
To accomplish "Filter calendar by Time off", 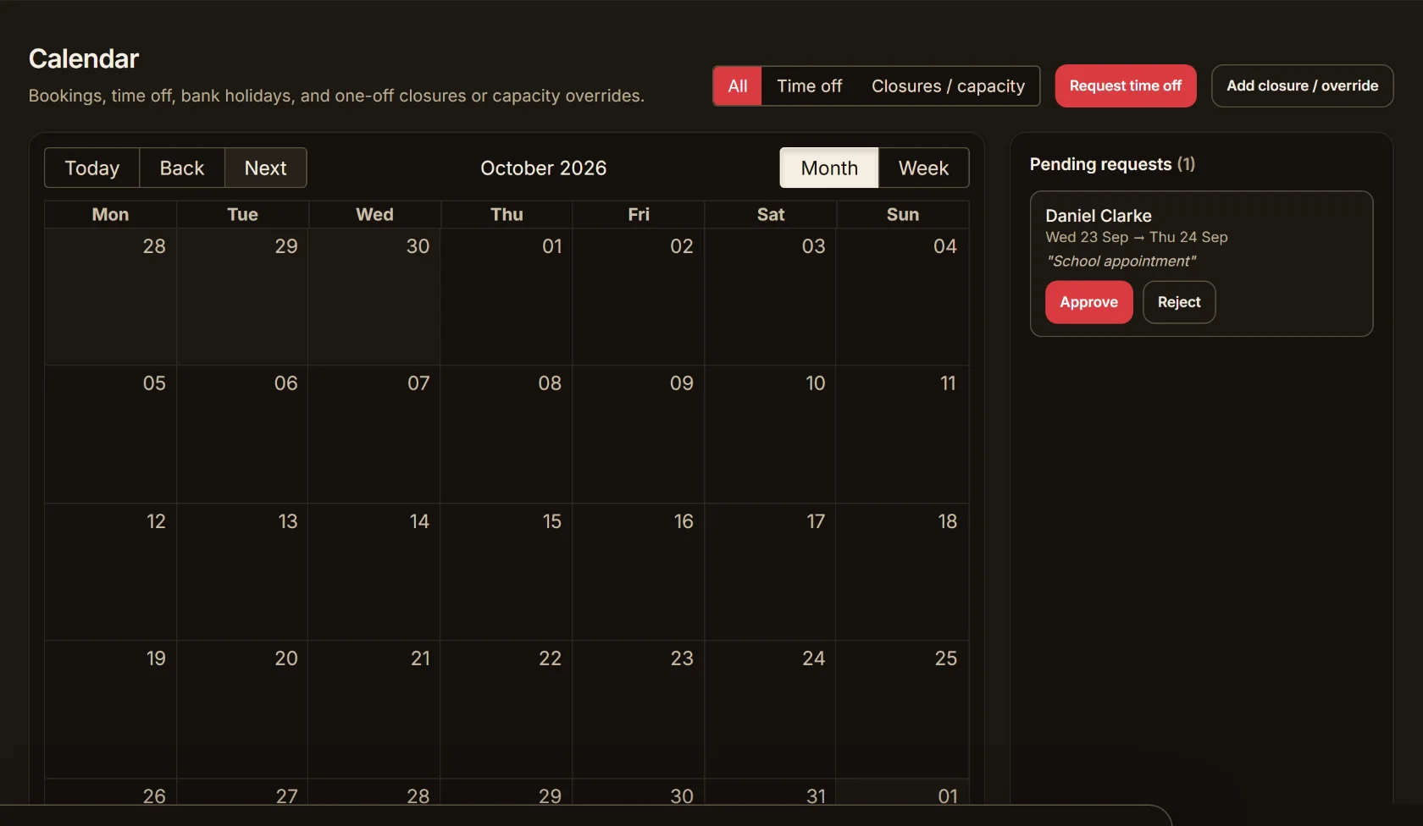I will click(809, 85).
